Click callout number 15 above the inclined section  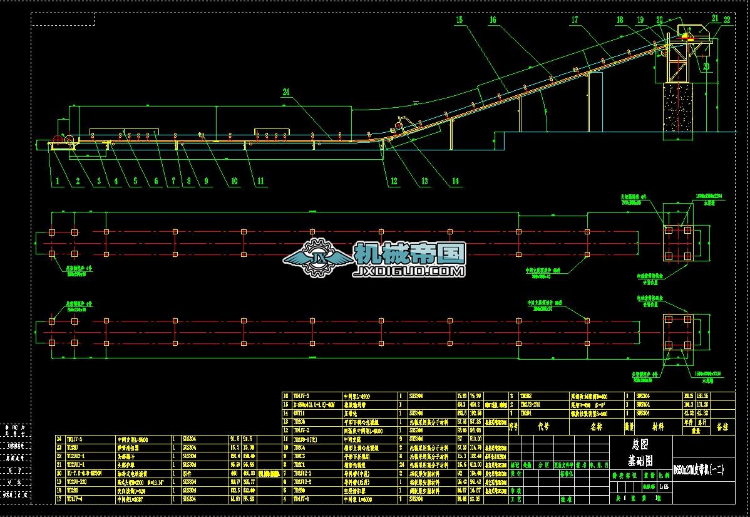coord(459,19)
